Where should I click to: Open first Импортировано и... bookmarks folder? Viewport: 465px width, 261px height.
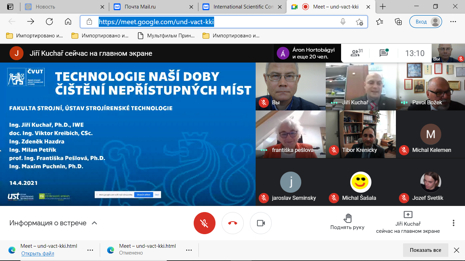tap(35, 36)
